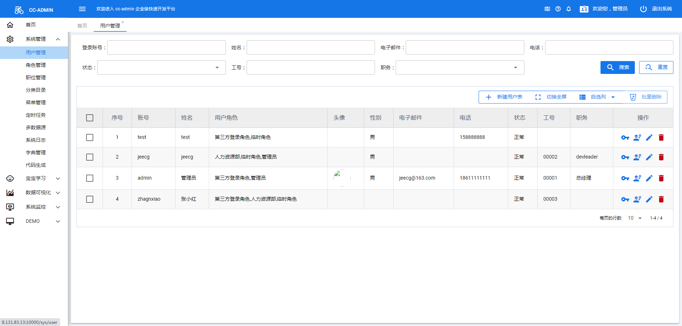
Task: Delete user test with trash icon
Action: pos(661,137)
